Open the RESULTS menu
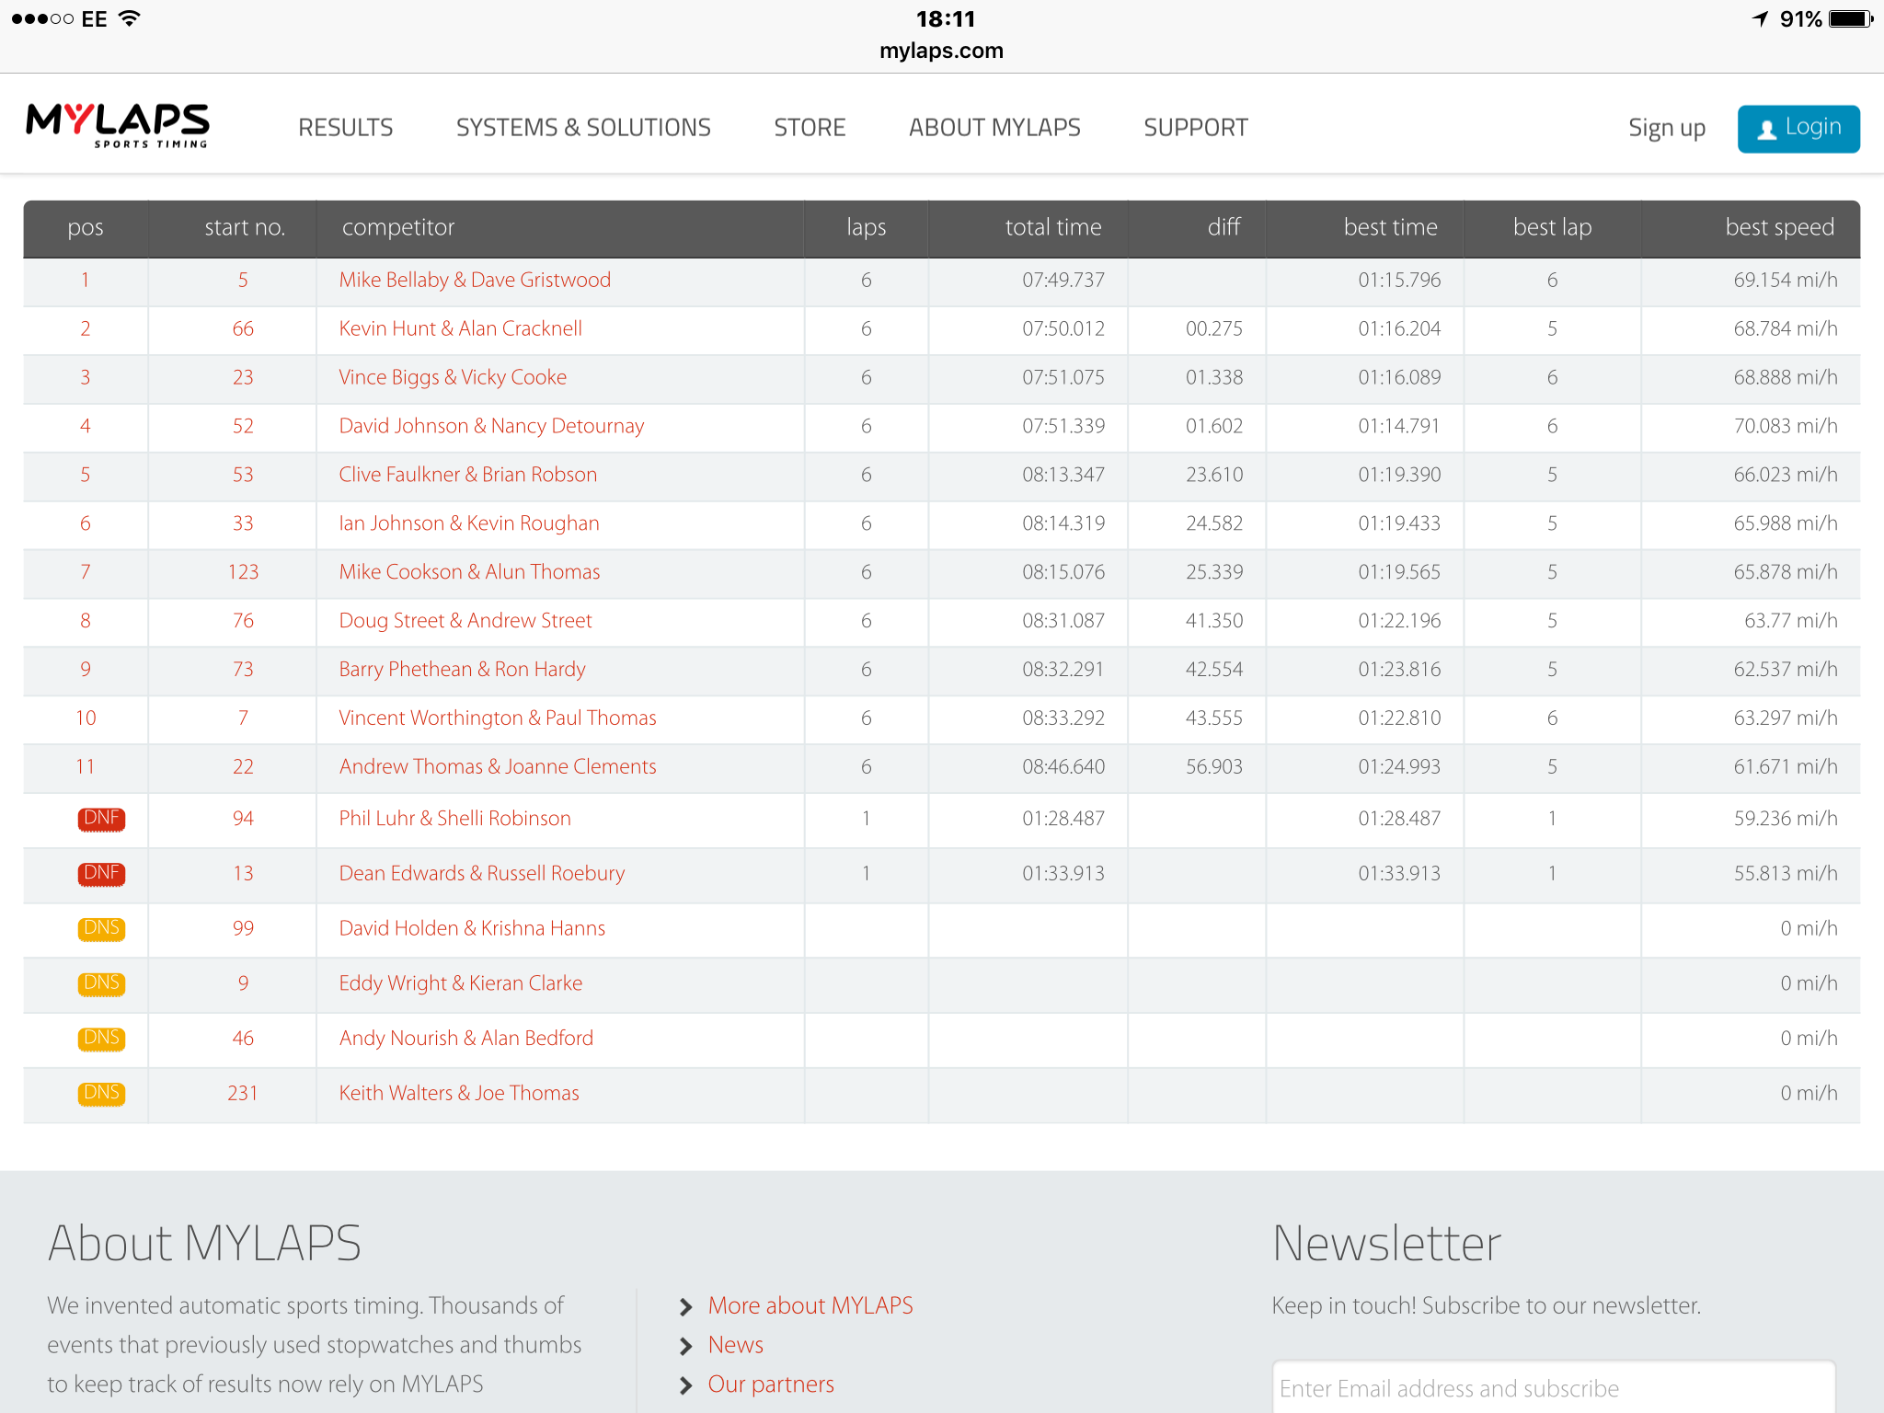 [345, 127]
